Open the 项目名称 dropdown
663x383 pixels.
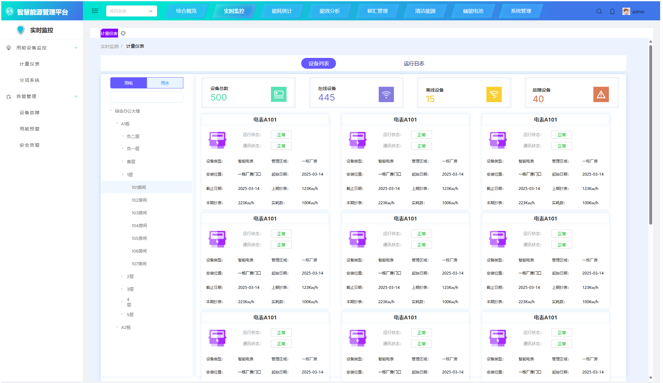coord(131,11)
